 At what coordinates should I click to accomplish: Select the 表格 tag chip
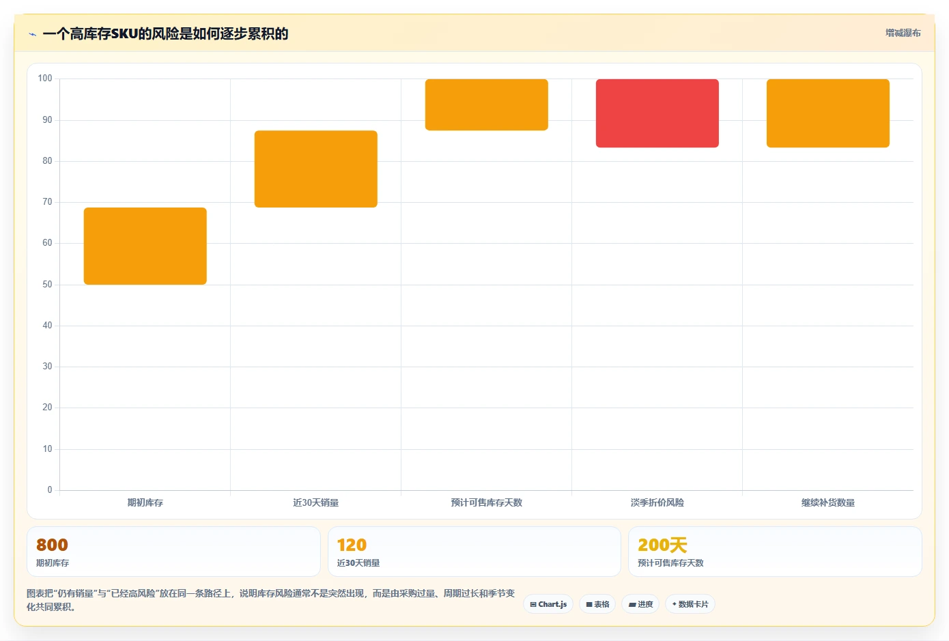(597, 604)
